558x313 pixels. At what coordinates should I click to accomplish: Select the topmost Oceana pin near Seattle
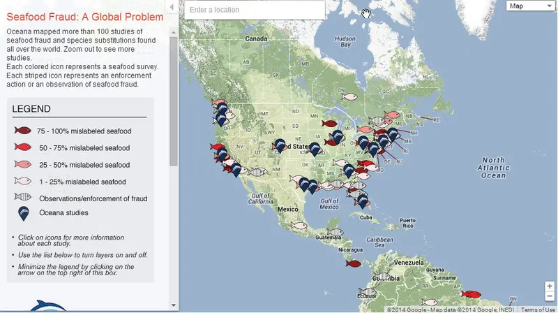(x=222, y=109)
